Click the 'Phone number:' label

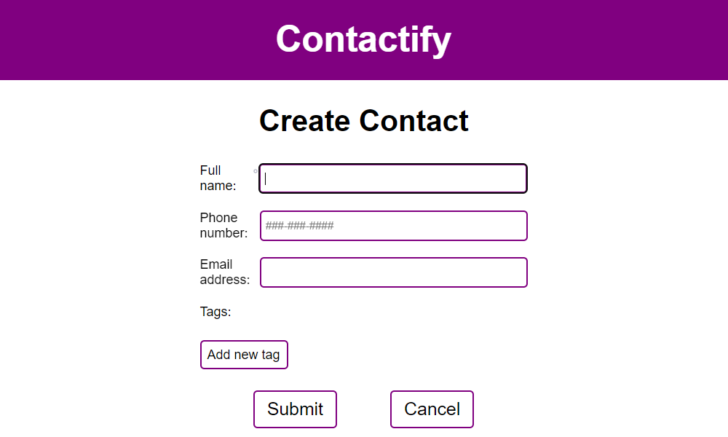[x=223, y=225]
